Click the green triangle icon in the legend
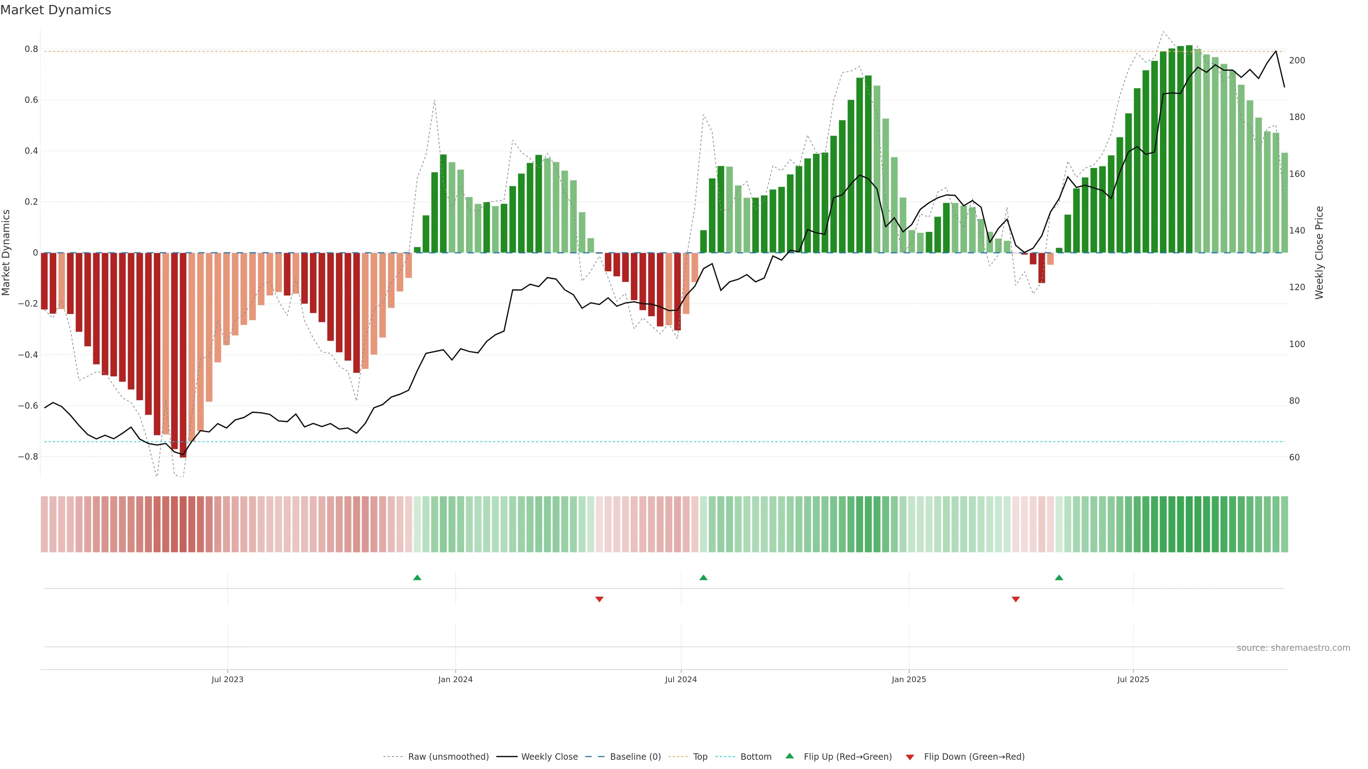This screenshot has height=769, width=1368. 790,756
